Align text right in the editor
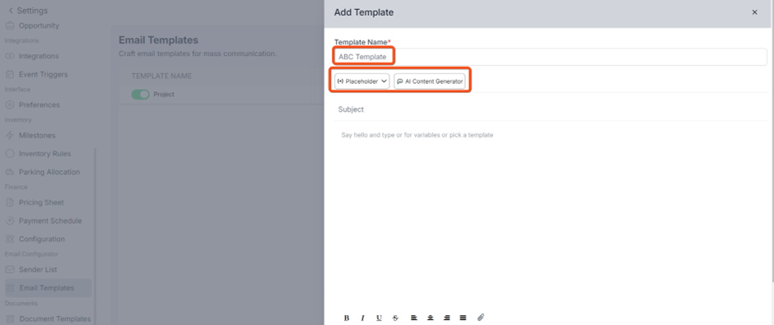Viewport: 774px width, 325px height. [447, 318]
